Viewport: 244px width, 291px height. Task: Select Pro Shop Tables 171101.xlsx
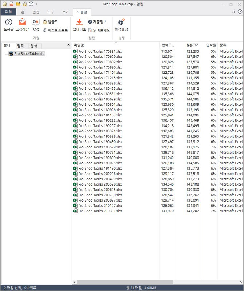100,72
